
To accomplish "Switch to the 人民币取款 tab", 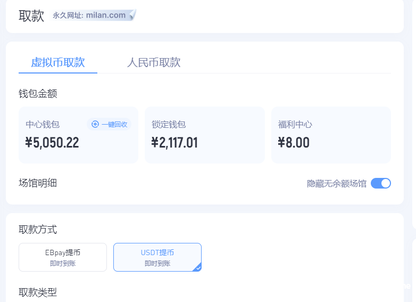I will (x=154, y=62).
